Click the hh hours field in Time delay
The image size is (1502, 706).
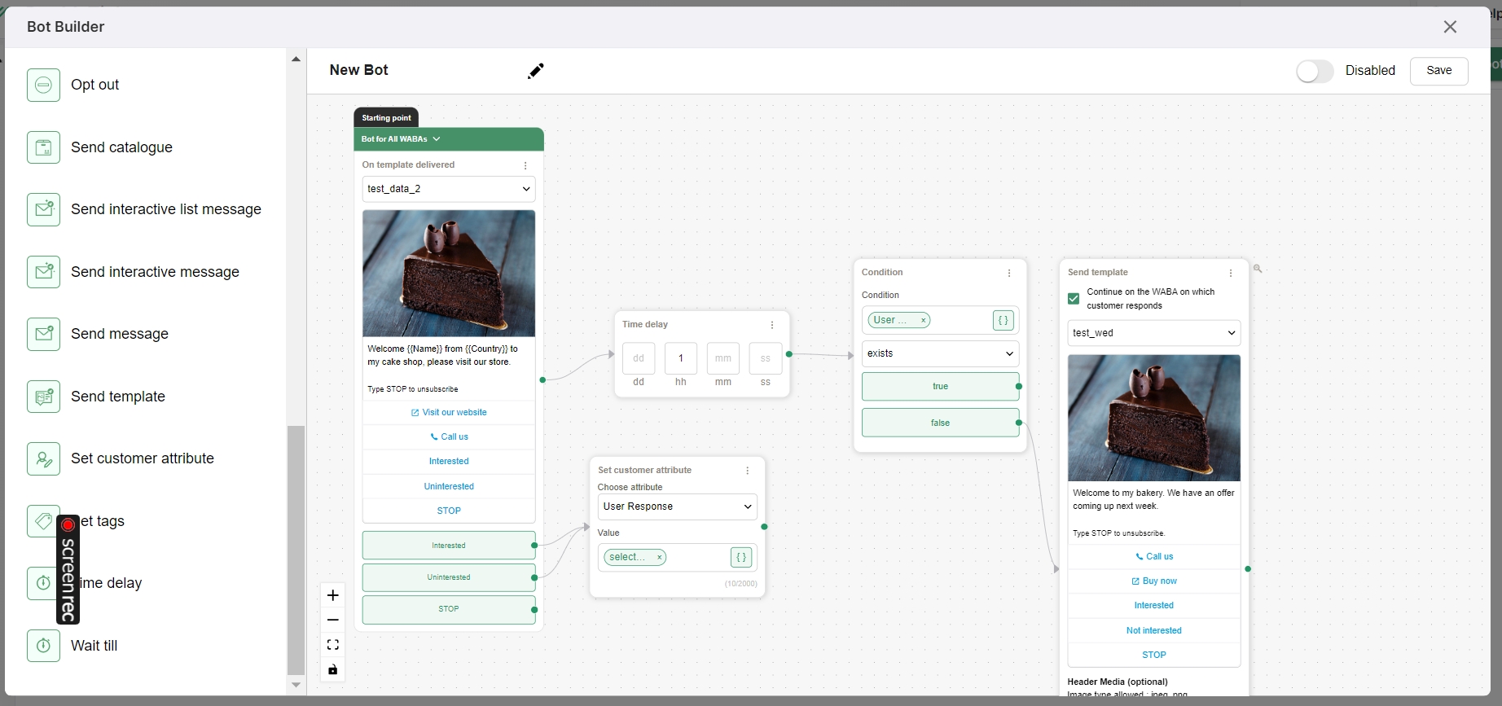coord(681,358)
